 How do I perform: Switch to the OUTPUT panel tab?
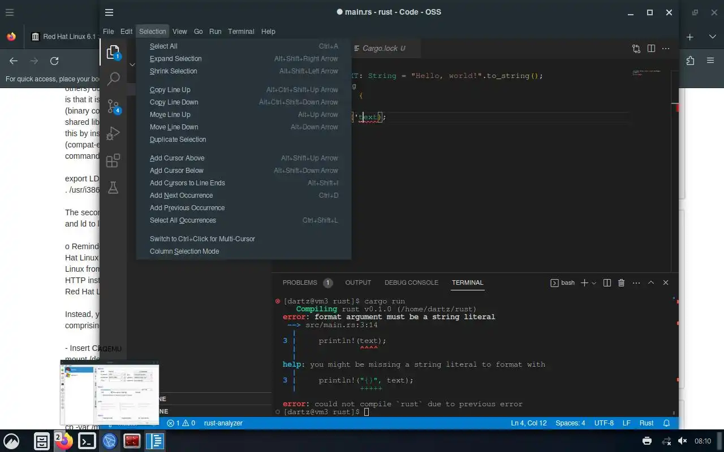[358, 282]
